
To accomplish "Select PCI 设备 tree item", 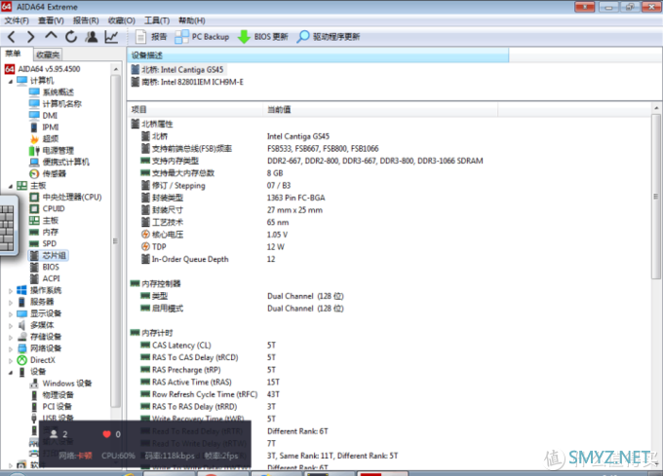I will pos(51,407).
